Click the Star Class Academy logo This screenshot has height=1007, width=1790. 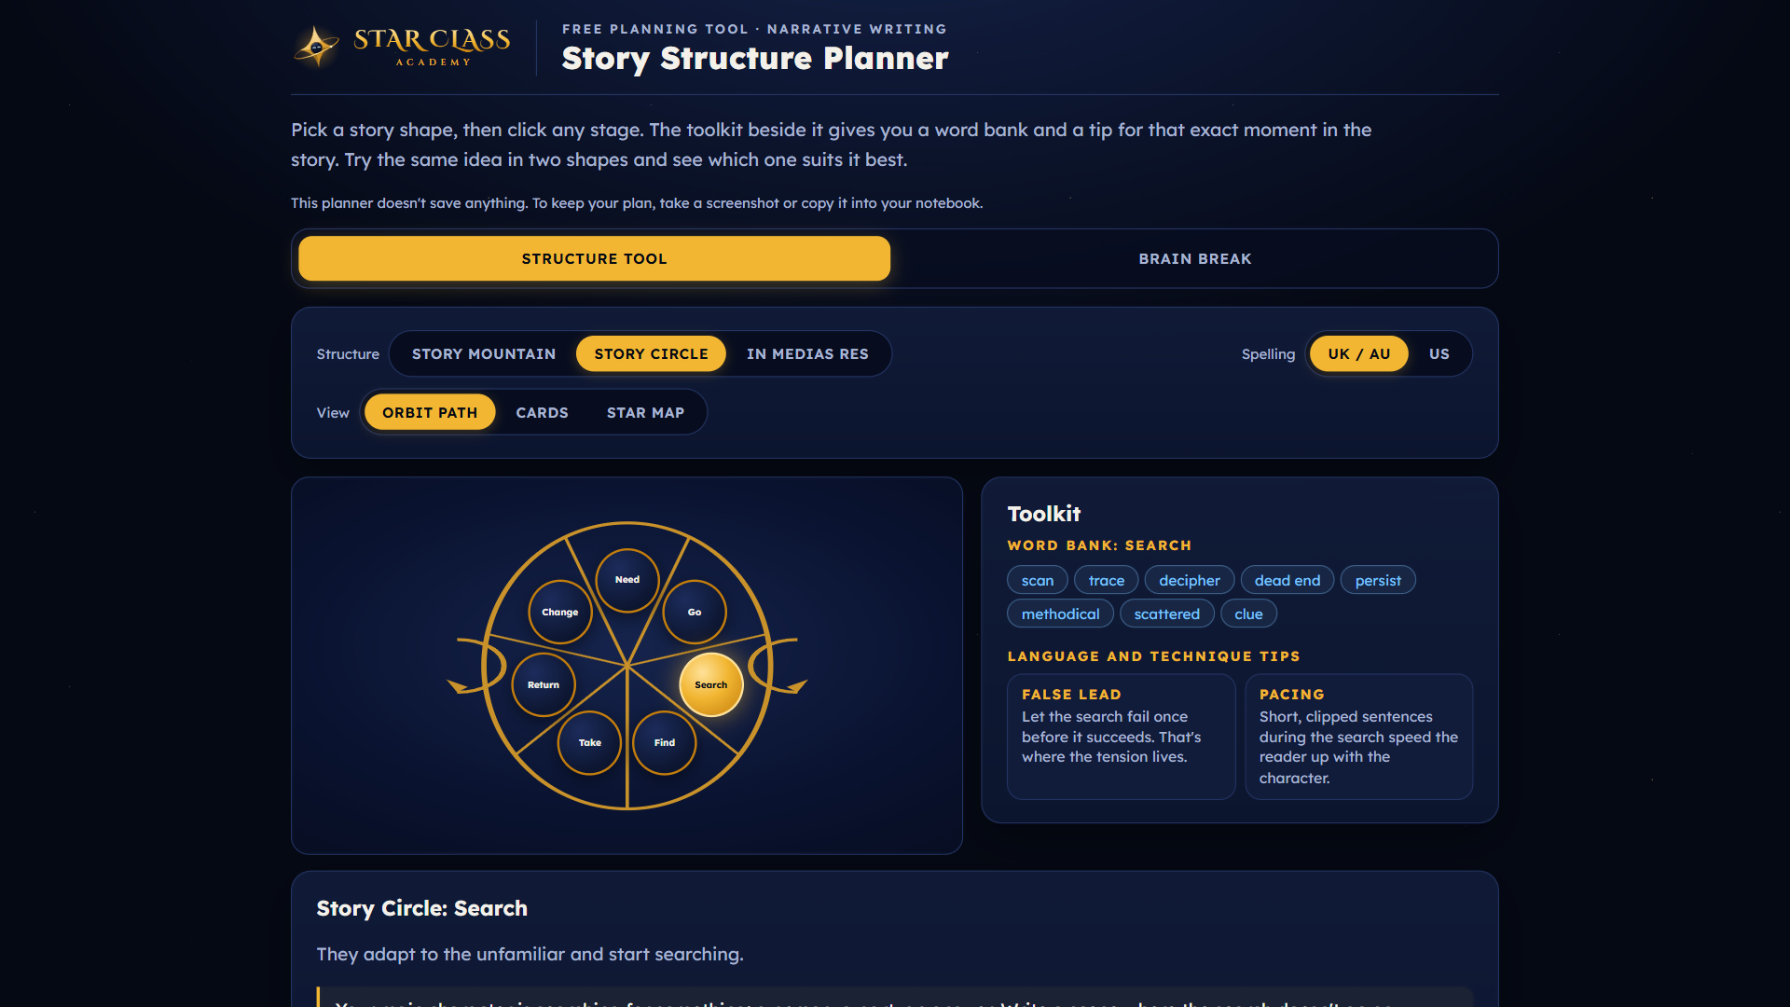pos(402,47)
